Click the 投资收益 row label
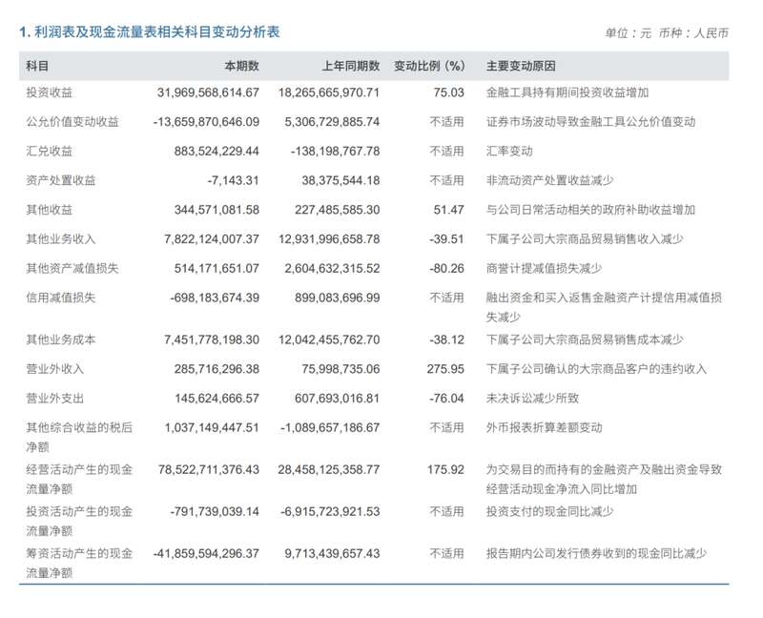 click(50, 93)
